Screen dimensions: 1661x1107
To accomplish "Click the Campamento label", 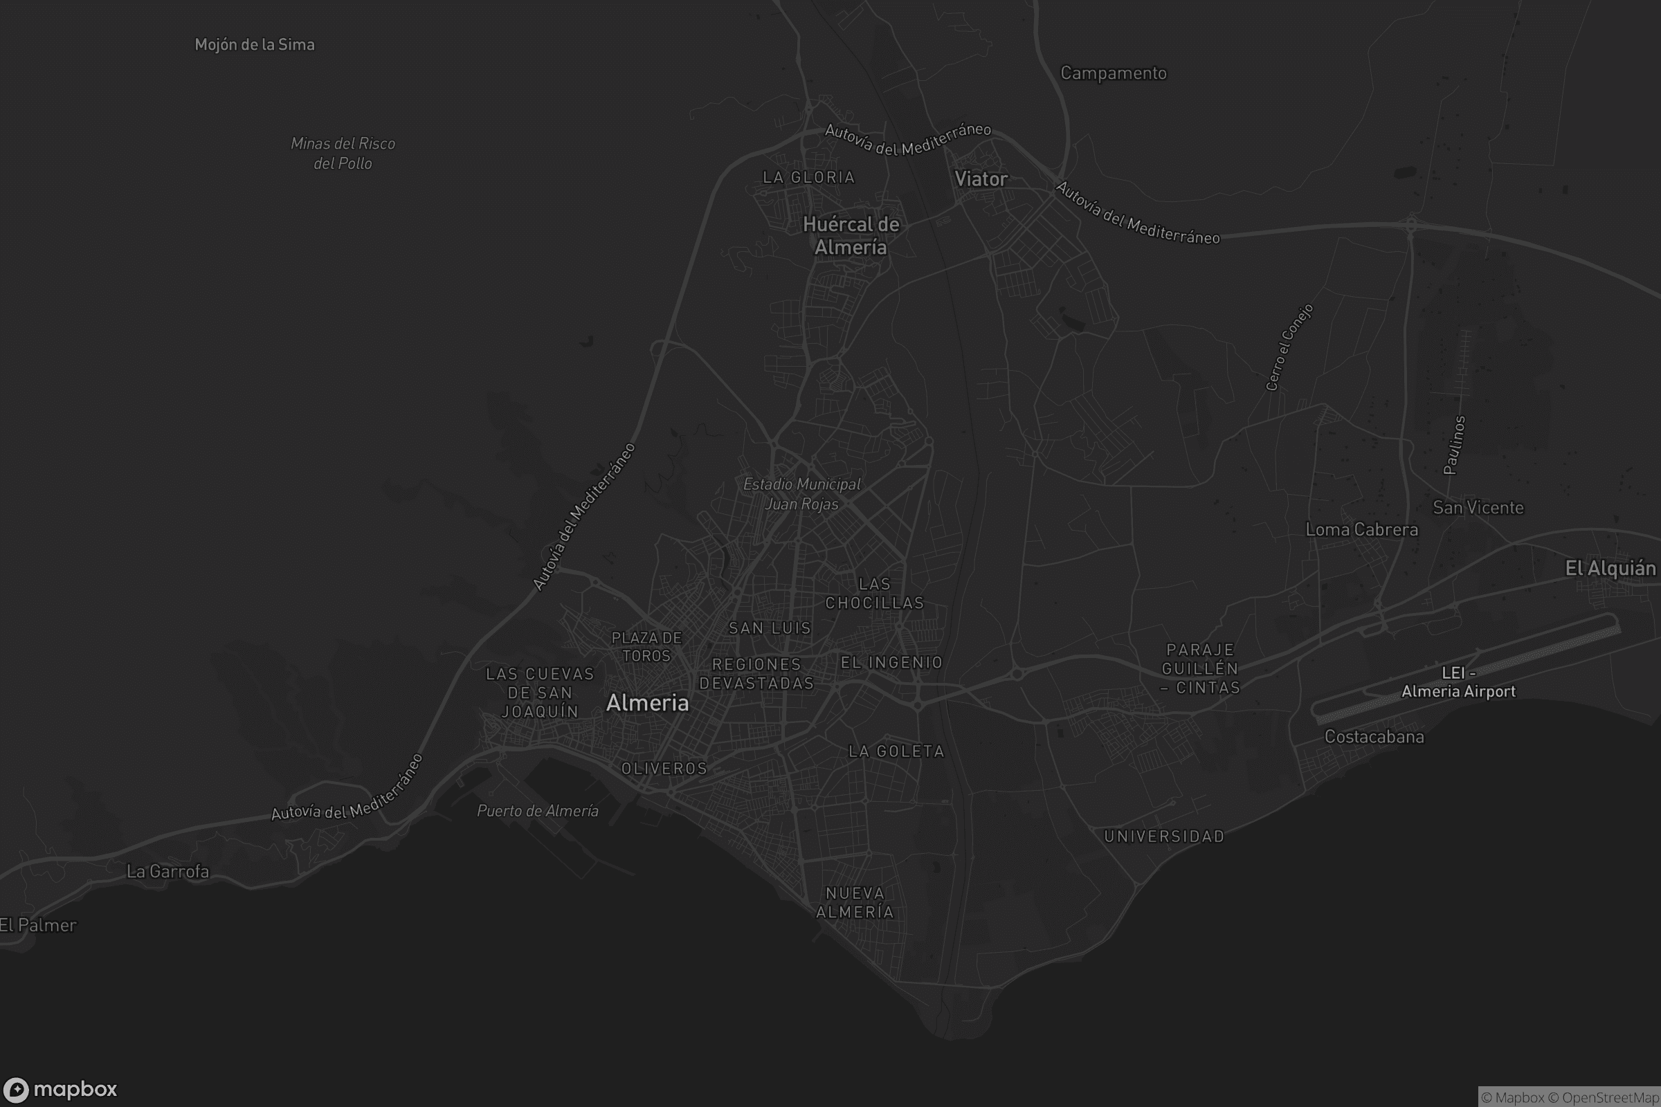I will point(1113,73).
